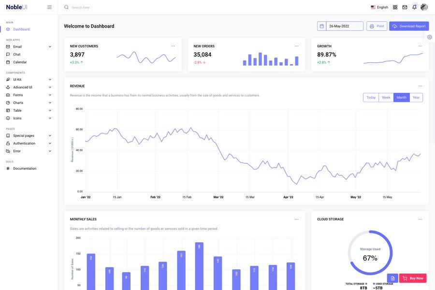Open the Documentation link in sidebar
The image size is (435, 290).
pyautogui.click(x=25, y=167)
